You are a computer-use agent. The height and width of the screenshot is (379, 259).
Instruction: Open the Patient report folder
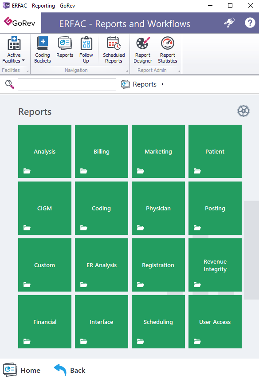coord(215,151)
